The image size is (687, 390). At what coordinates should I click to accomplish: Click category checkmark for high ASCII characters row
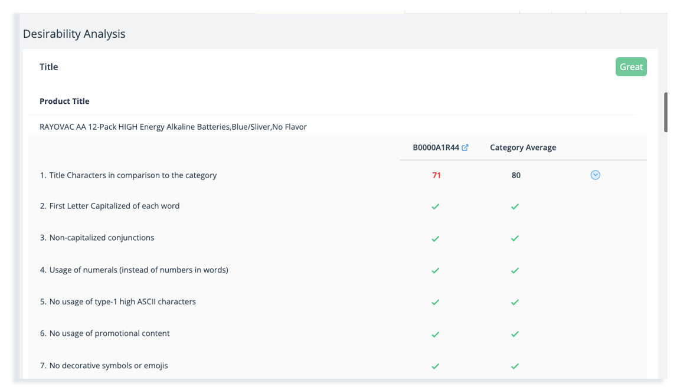coord(515,302)
